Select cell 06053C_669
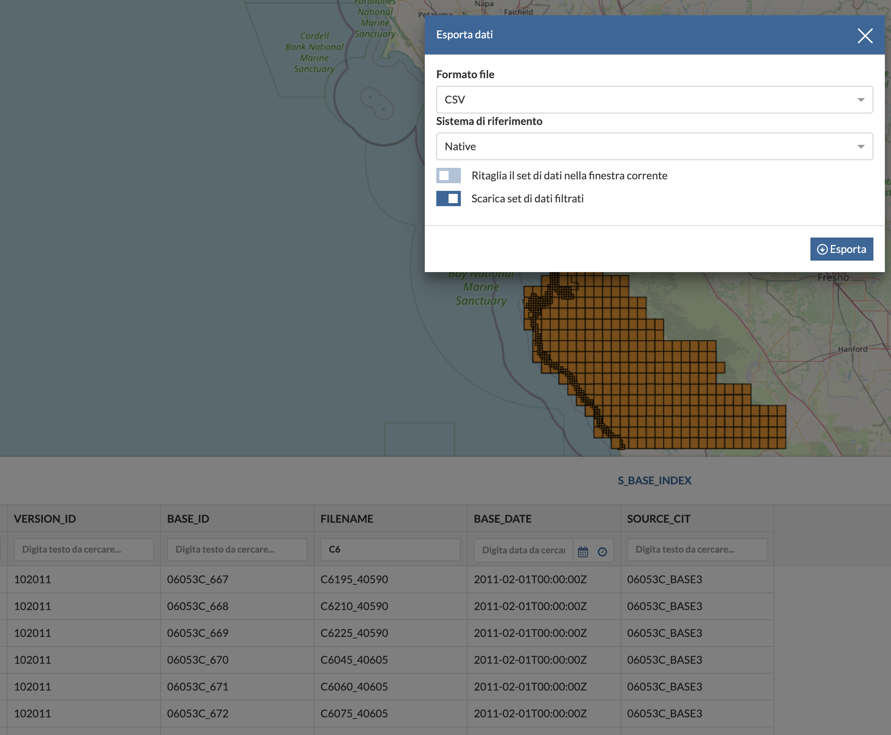The width and height of the screenshot is (891, 735). coord(237,633)
